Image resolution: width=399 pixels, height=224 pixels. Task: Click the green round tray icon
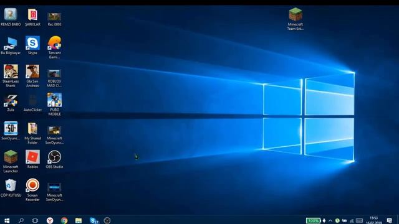[x=337, y=220]
